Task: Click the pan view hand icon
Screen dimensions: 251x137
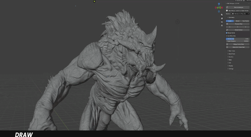Action: tap(222, 18)
